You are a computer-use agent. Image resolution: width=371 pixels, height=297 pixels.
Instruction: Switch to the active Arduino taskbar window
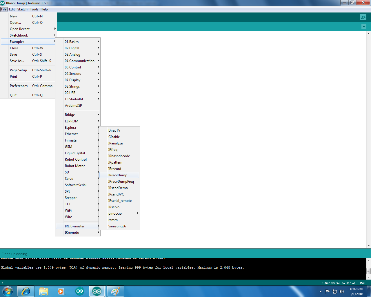(x=97, y=291)
